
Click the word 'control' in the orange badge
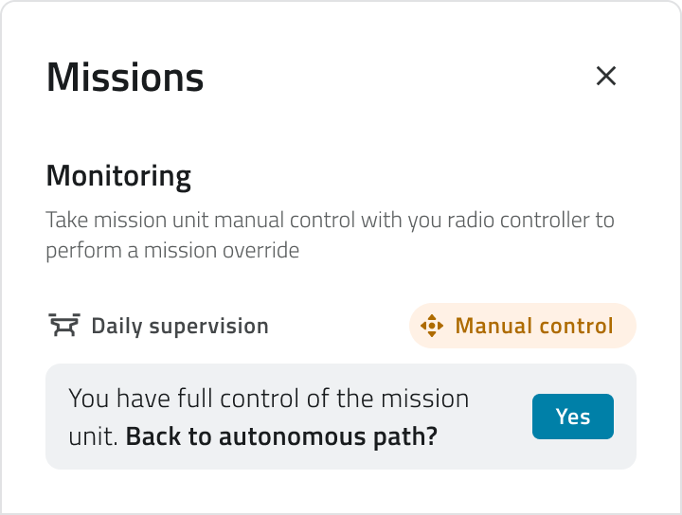point(580,327)
